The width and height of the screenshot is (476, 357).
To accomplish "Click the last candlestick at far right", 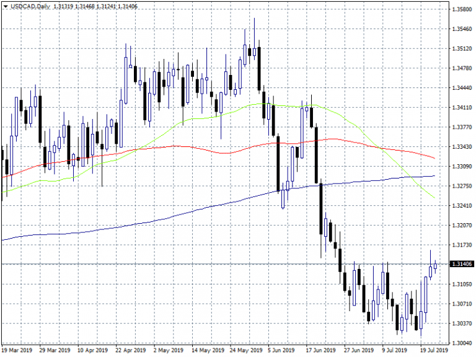I will pos(435,266).
